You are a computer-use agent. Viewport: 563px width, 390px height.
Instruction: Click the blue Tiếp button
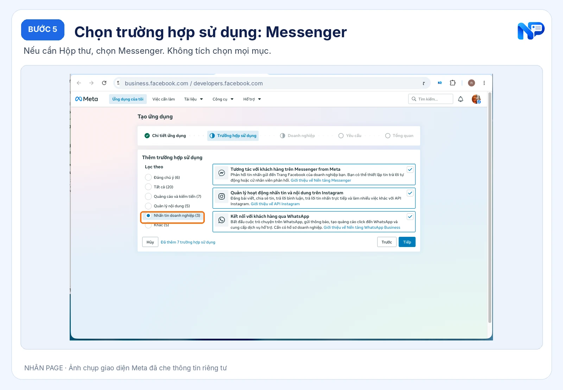407,242
